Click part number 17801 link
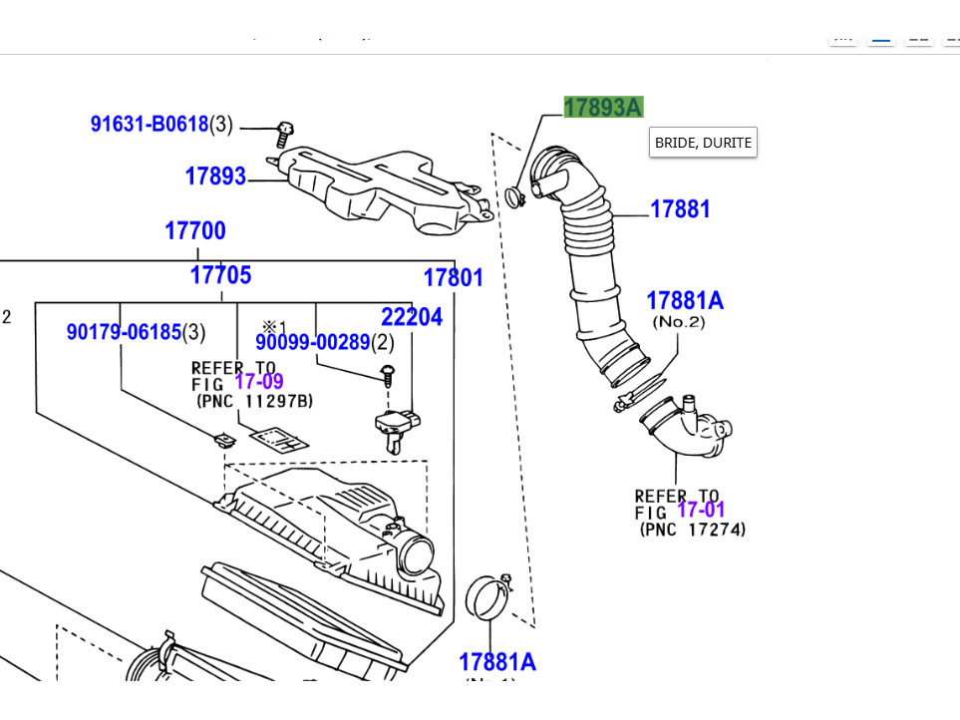The image size is (960, 720). 453,277
